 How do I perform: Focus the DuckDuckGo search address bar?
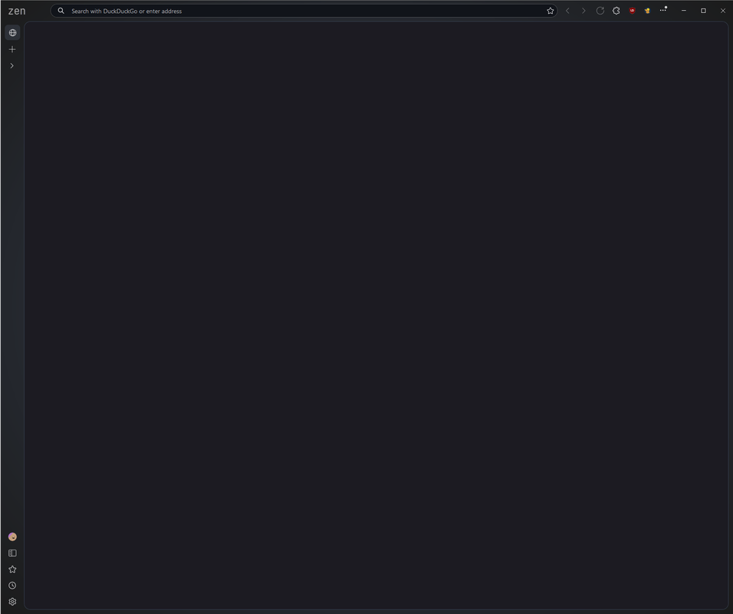coord(304,11)
